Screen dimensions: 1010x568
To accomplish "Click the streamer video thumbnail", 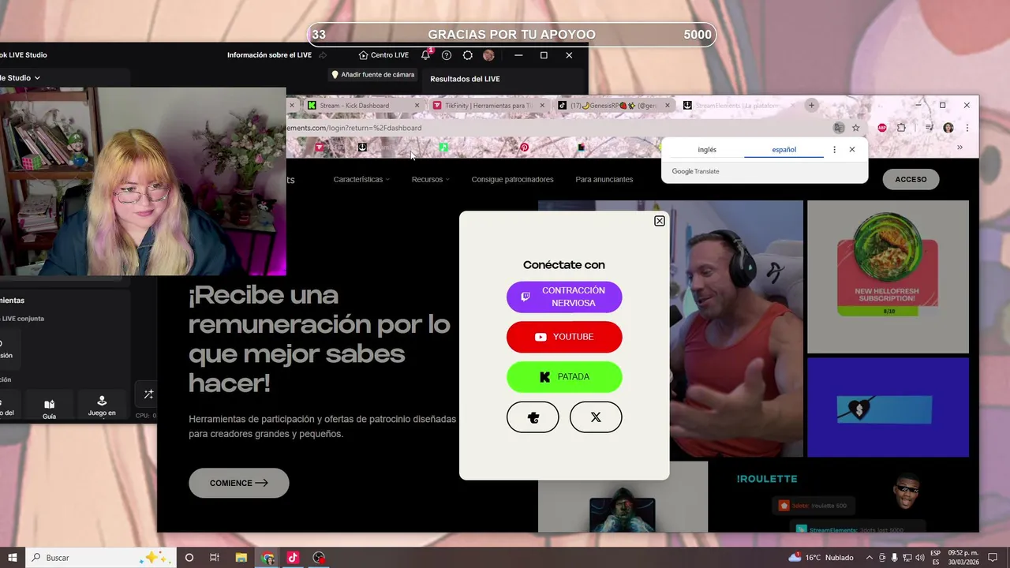I will [670, 328].
